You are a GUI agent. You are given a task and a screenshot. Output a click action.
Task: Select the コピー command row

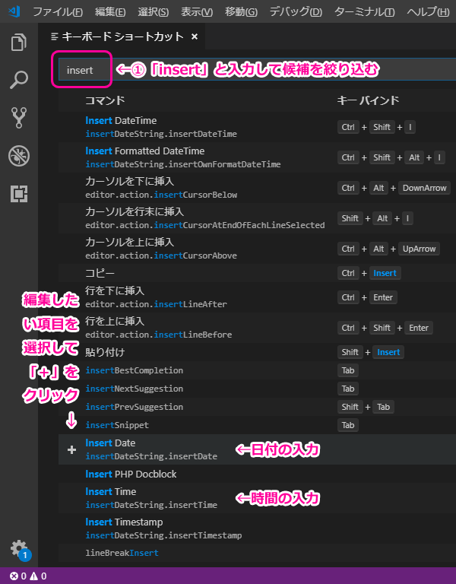[x=257, y=273]
